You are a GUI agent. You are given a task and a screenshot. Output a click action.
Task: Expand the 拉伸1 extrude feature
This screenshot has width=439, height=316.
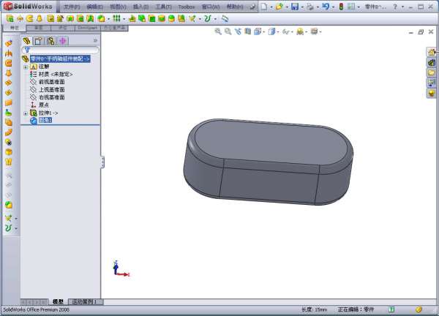26,113
